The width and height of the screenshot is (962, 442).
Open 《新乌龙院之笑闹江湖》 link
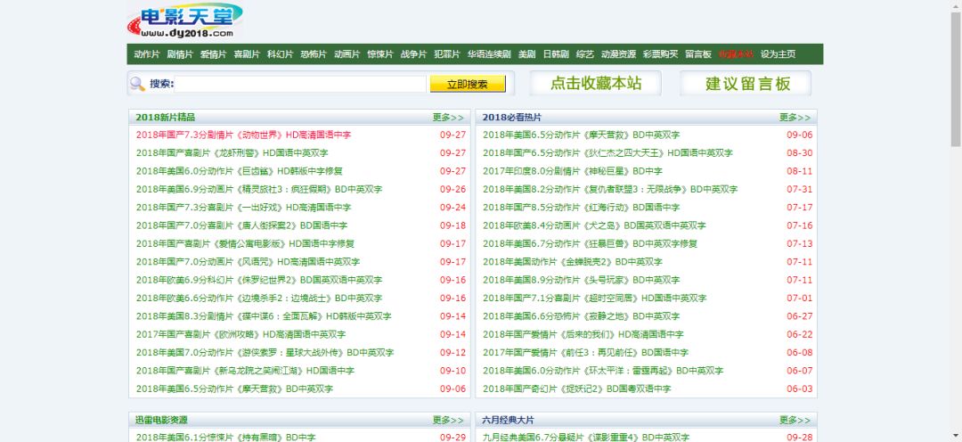click(x=246, y=371)
